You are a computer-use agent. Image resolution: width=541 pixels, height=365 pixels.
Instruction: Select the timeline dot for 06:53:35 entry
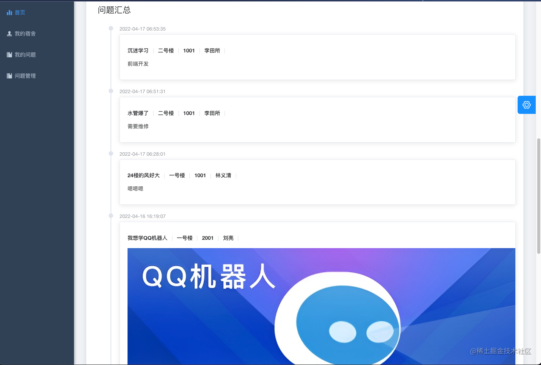click(x=111, y=28)
